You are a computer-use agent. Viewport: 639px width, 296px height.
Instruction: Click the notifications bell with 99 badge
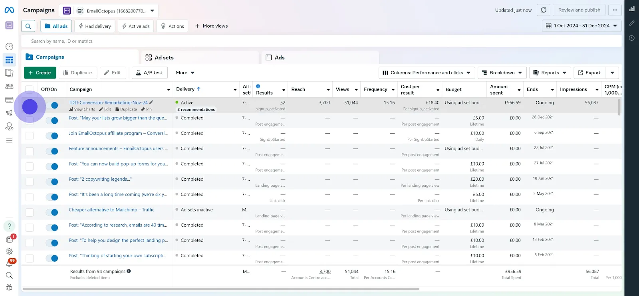9,263
